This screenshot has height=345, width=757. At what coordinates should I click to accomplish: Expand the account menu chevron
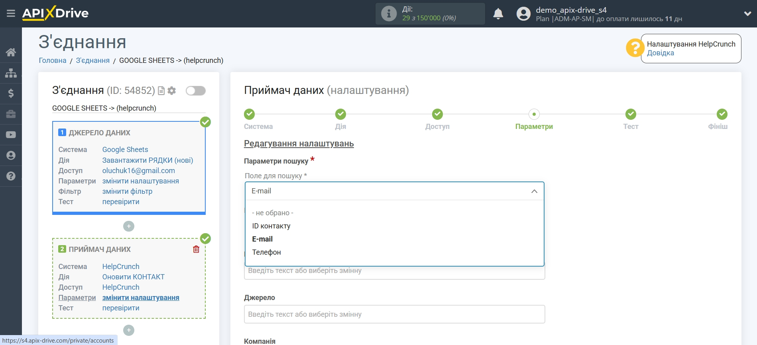click(x=747, y=14)
